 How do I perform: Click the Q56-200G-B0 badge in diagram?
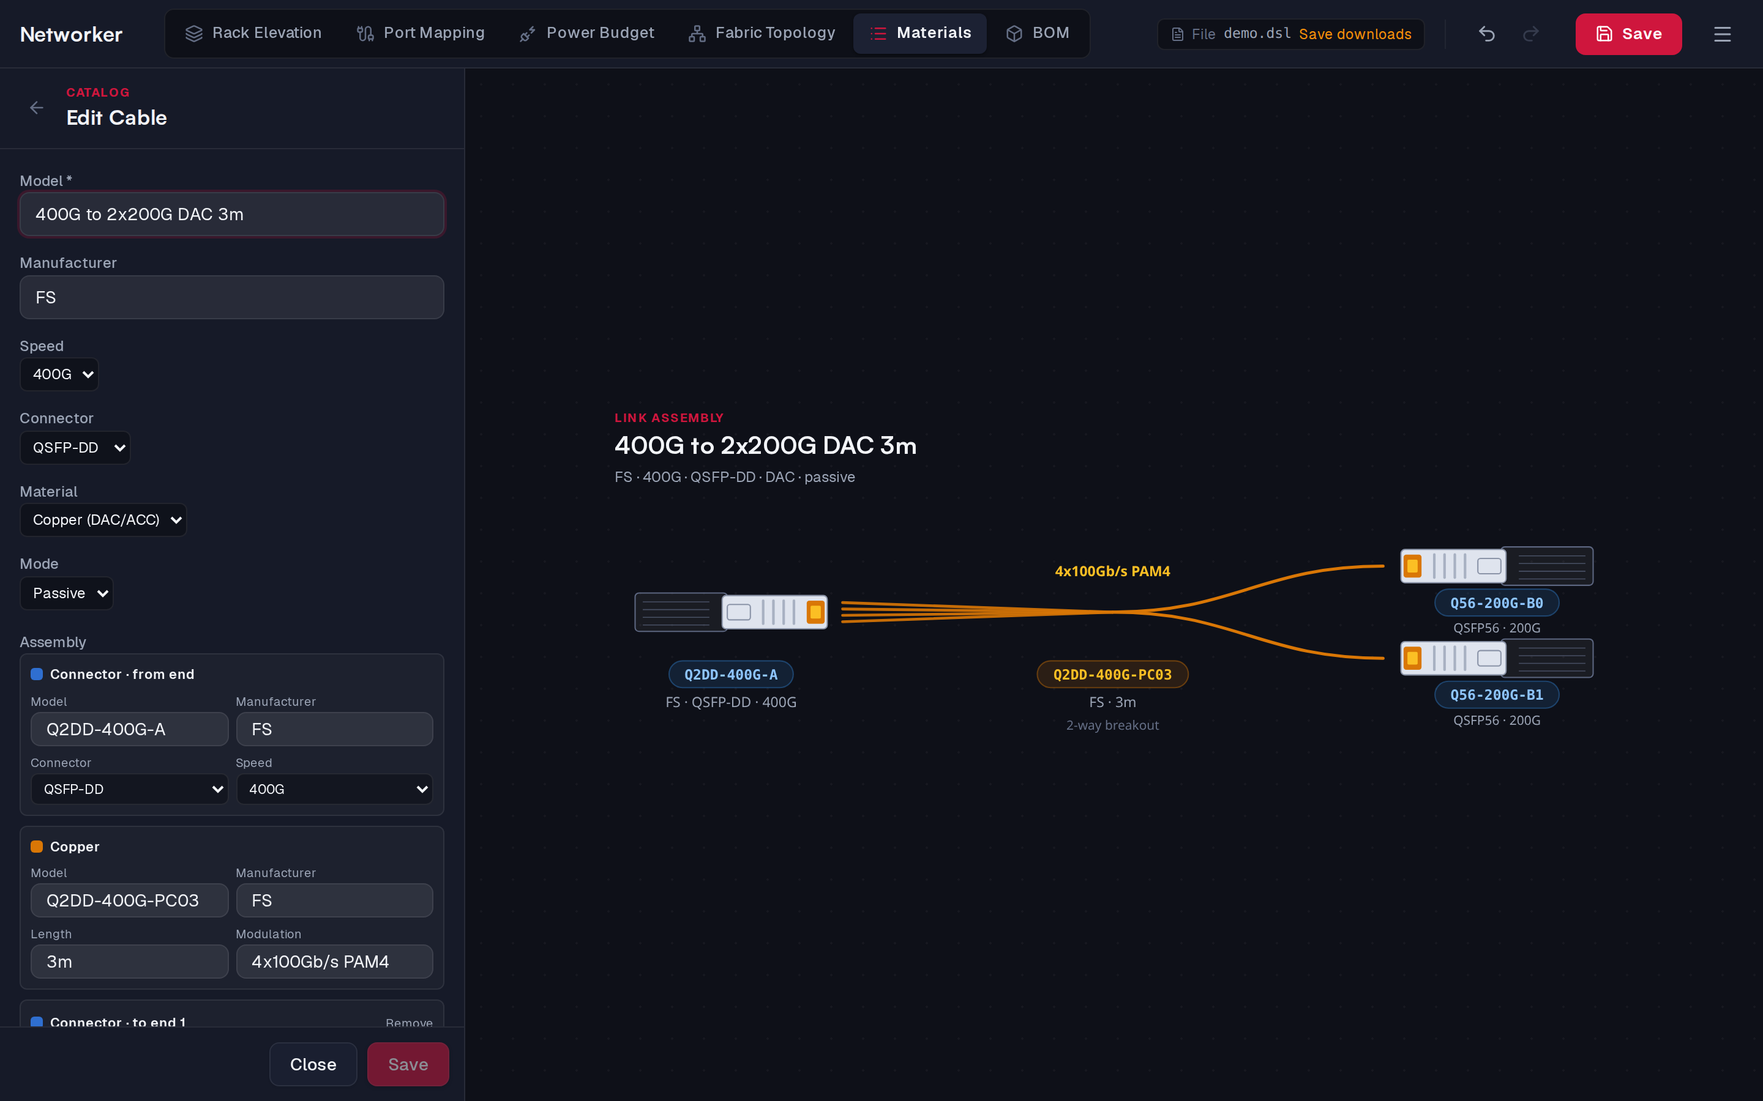(x=1496, y=603)
